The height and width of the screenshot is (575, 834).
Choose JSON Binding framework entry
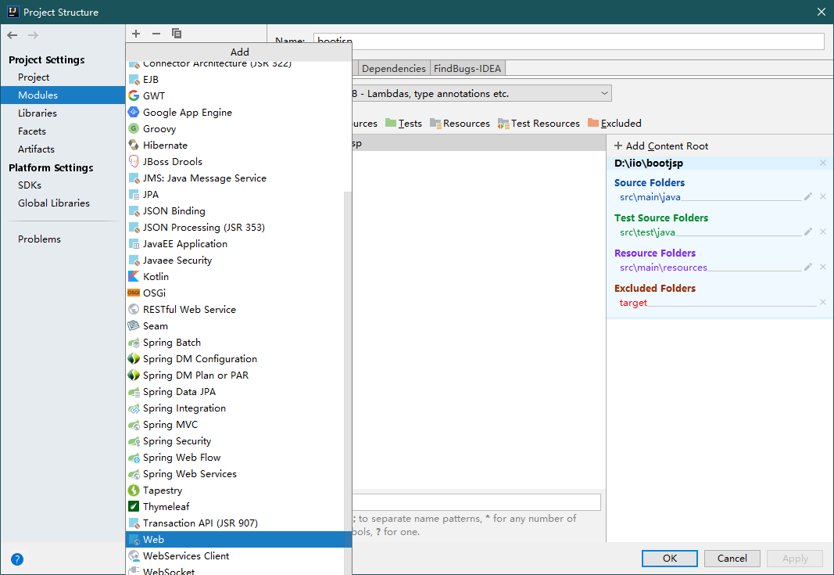click(234, 211)
